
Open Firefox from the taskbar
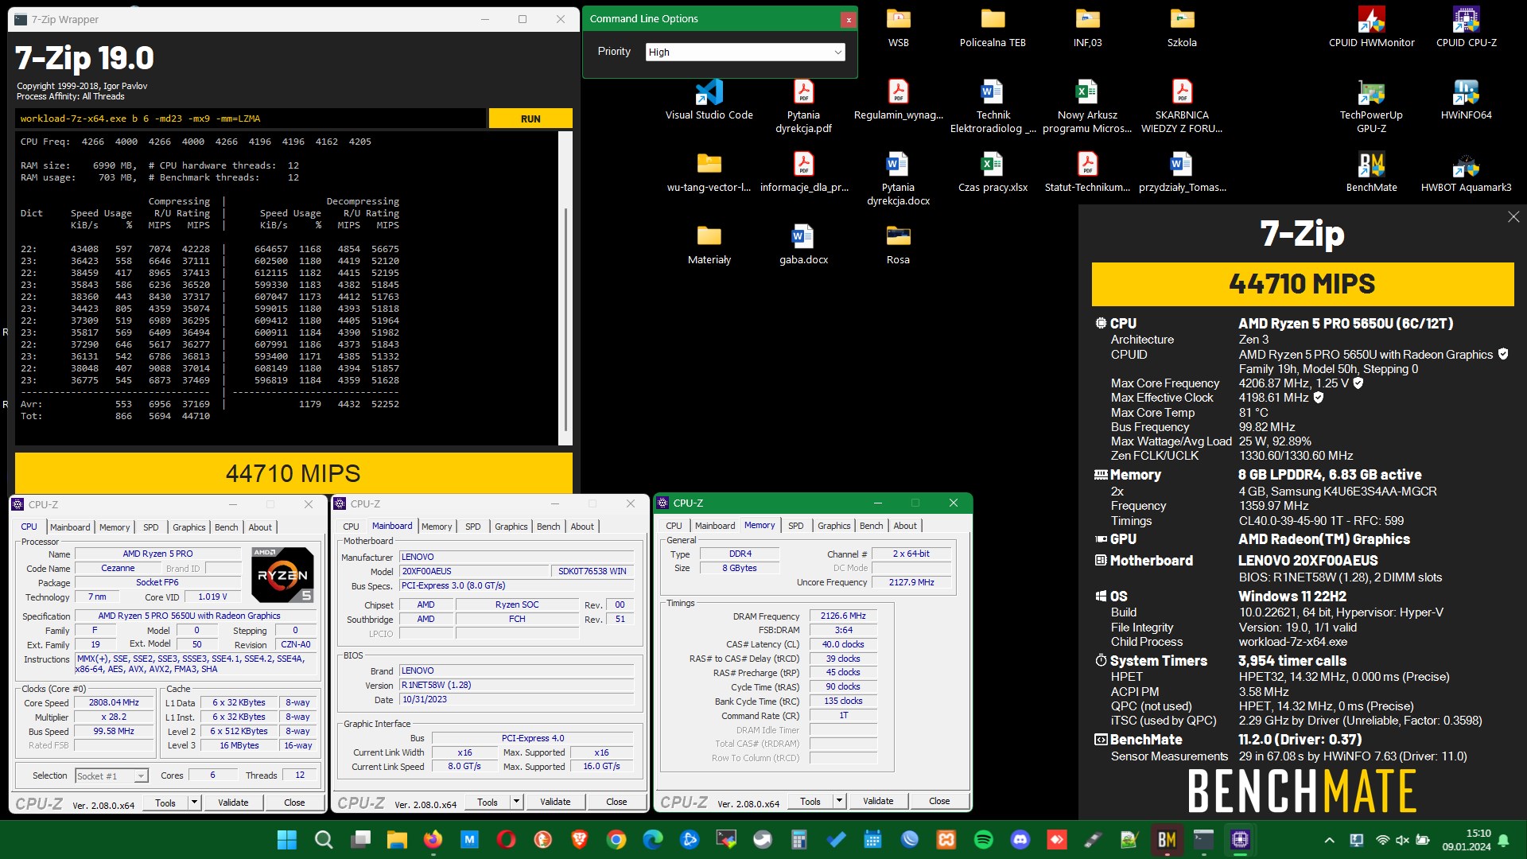coord(433,839)
